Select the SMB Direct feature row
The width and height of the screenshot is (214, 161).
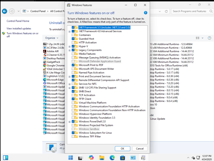(x=85, y=91)
